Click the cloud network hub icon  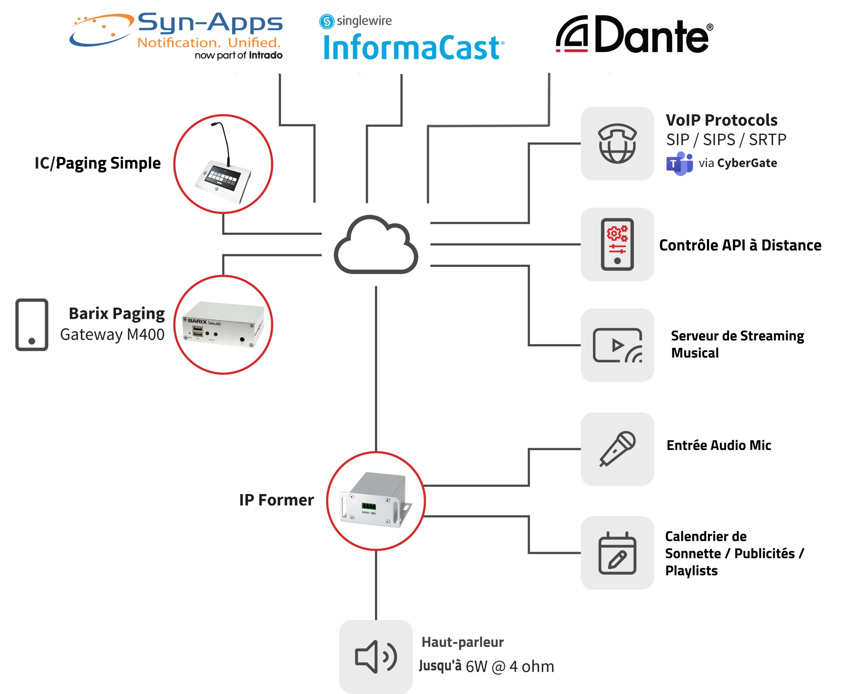pyautogui.click(x=385, y=249)
